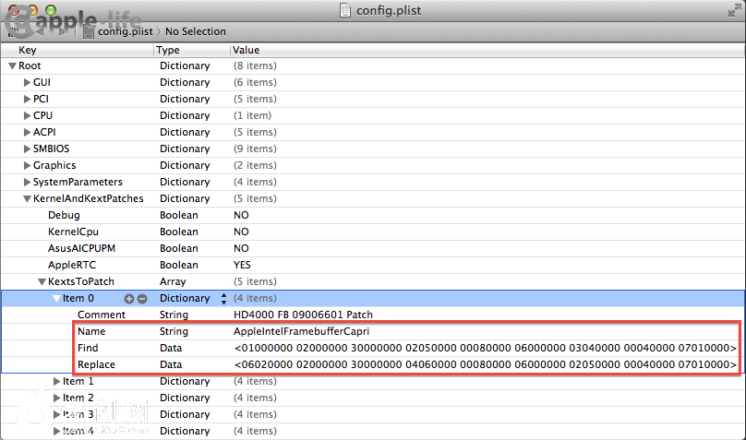Click No Selection in the path bar

click(195, 31)
